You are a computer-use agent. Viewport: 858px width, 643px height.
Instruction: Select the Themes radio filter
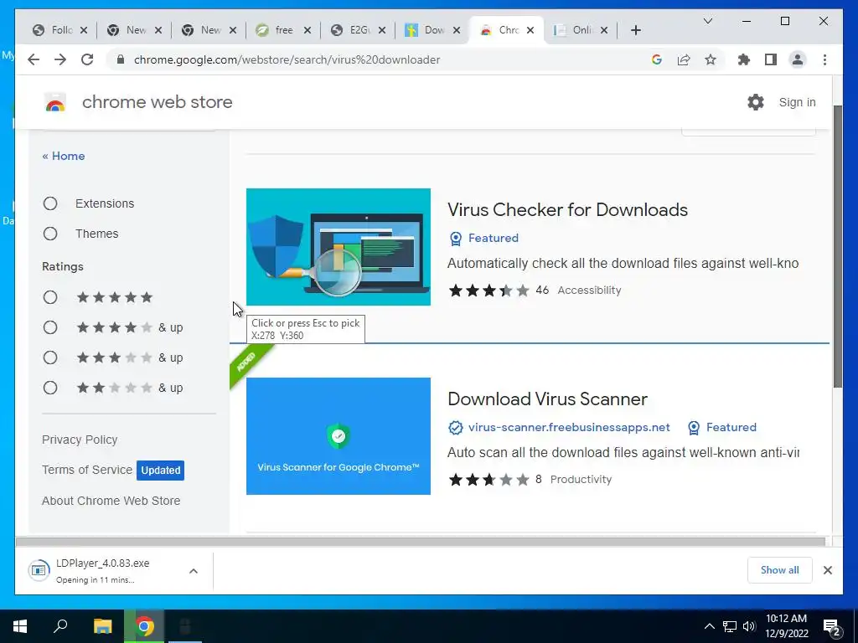pos(50,234)
